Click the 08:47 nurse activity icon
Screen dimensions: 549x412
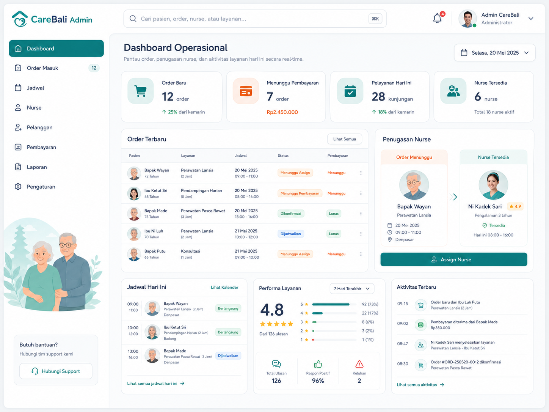420,345
